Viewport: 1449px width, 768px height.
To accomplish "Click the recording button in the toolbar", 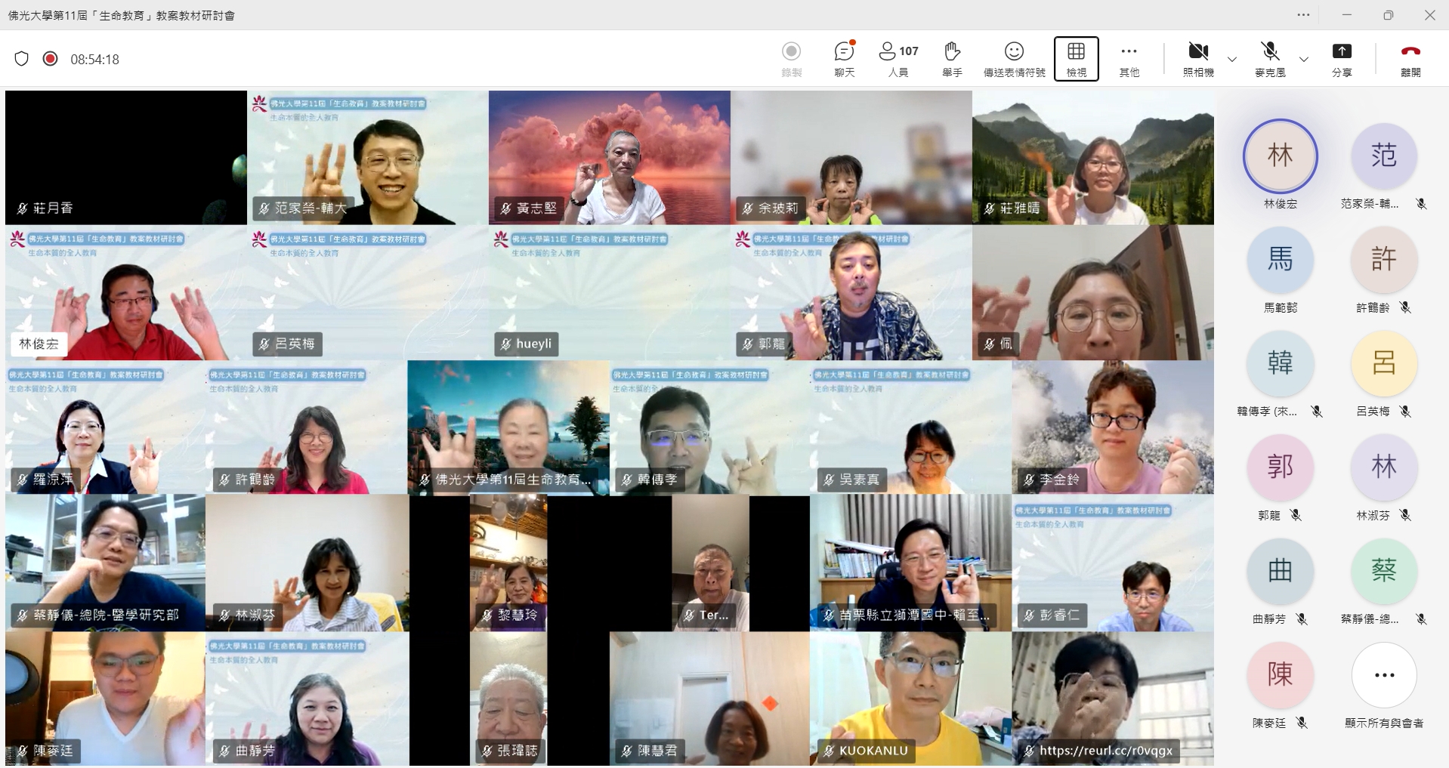I will coord(791,59).
